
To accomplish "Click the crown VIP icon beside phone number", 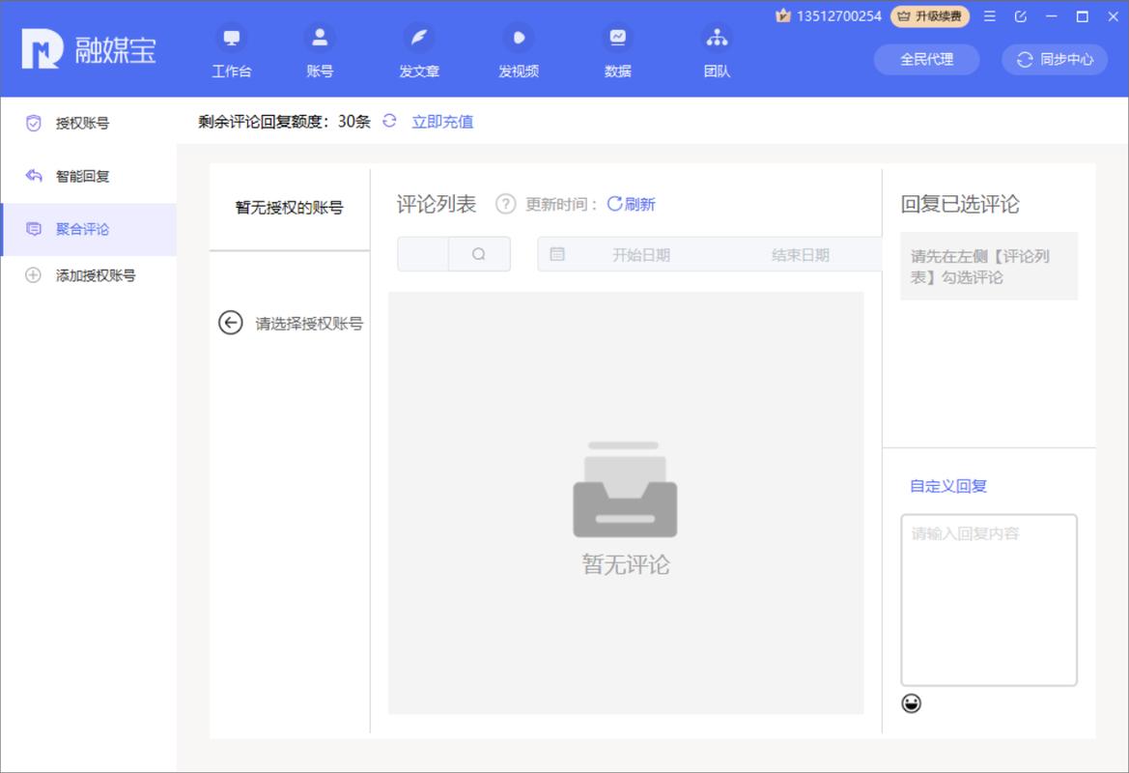I will pos(782,15).
